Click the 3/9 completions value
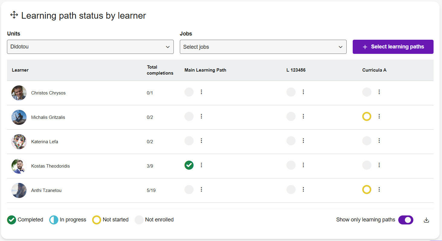The height and width of the screenshot is (241, 442). tap(150, 166)
